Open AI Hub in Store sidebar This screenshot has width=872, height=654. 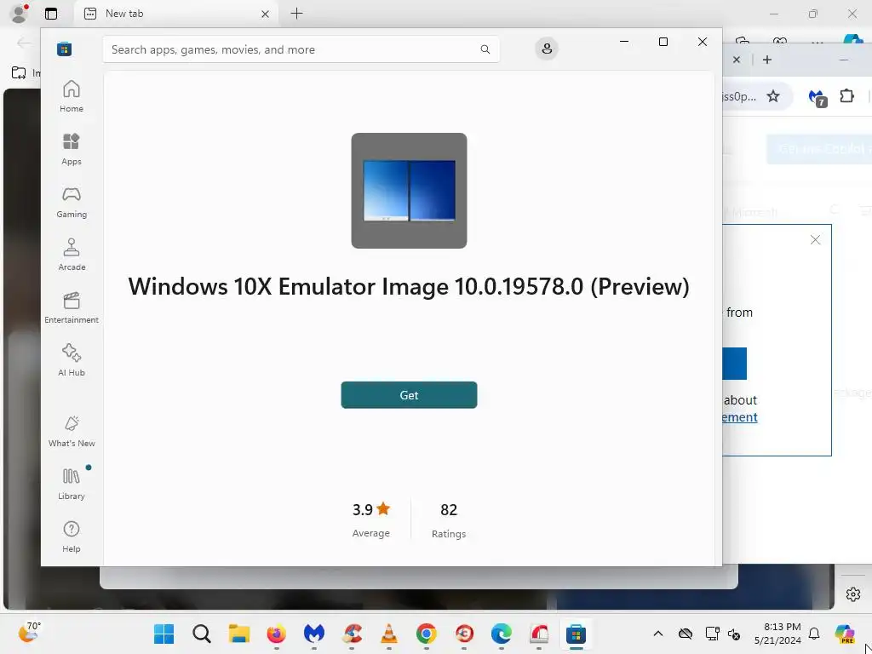[x=72, y=360]
